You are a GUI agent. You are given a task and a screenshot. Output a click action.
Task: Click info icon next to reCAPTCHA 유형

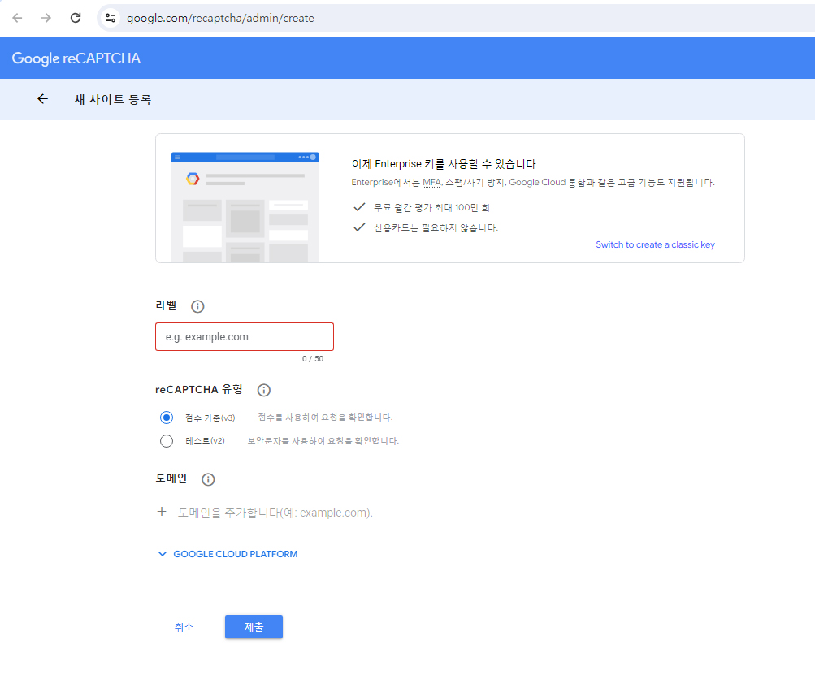pos(264,390)
